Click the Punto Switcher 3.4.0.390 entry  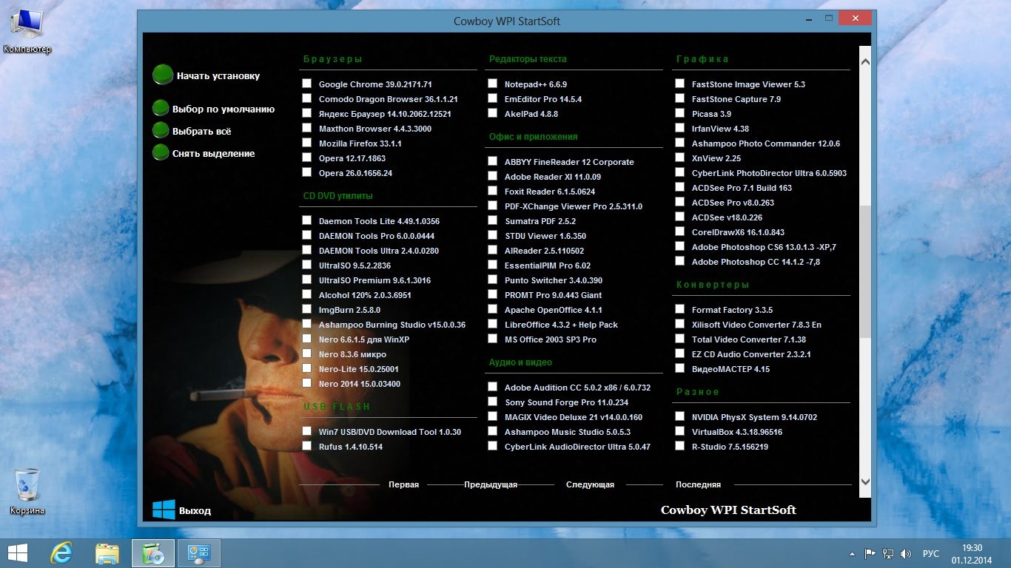(554, 280)
